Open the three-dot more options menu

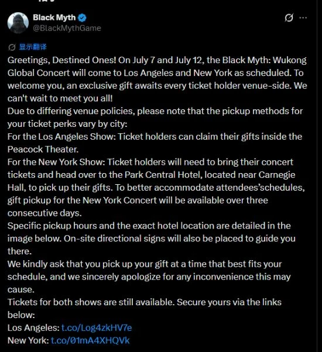[x=303, y=18]
